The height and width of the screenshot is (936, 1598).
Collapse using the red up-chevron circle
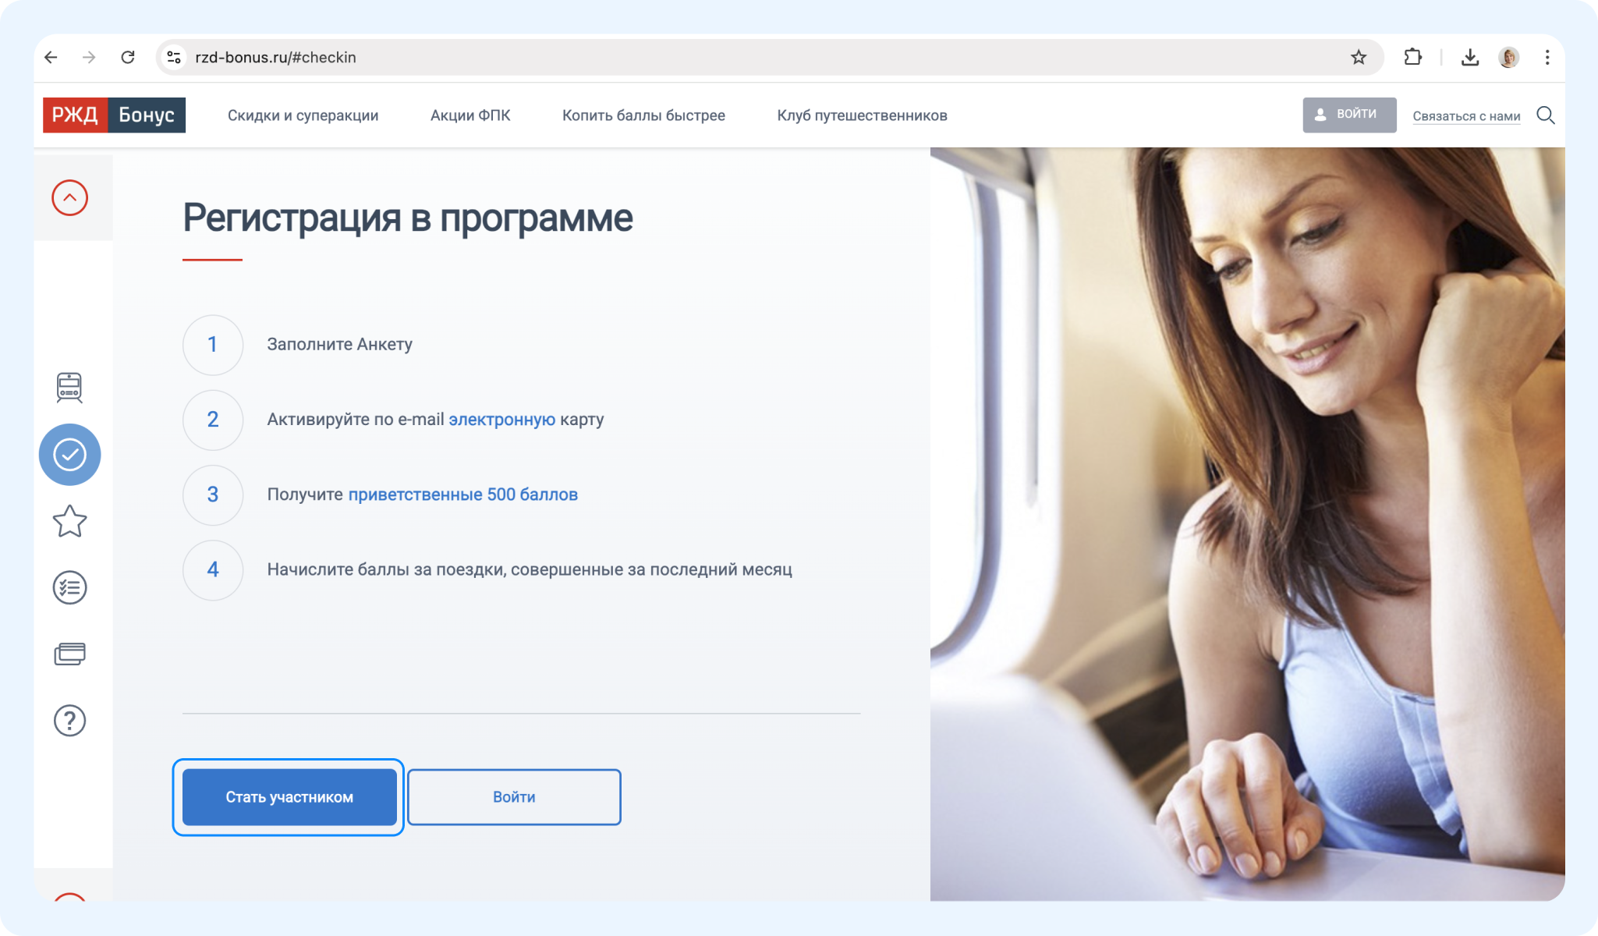[69, 198]
